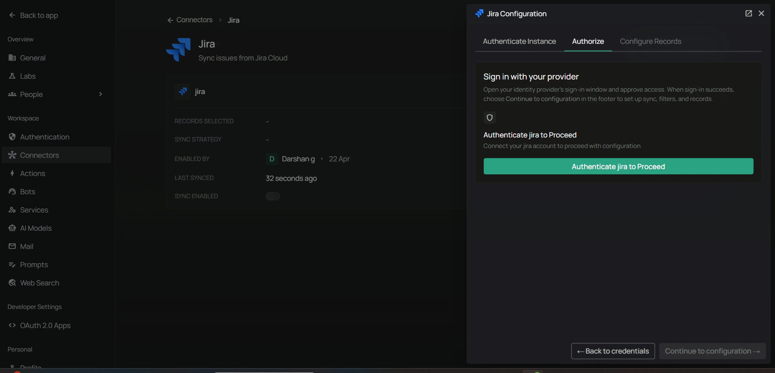
Task: Click the small jira connector card icon
Action: pos(183,92)
